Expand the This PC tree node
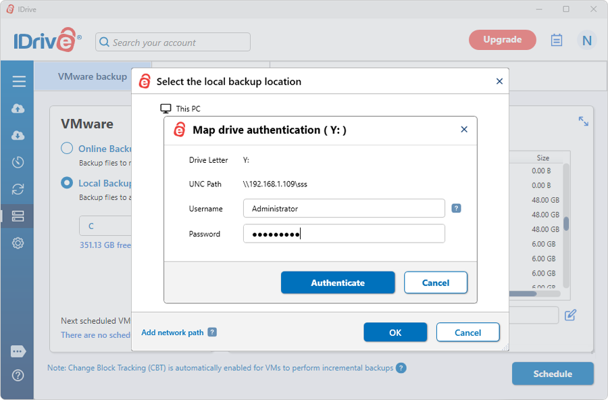The width and height of the screenshot is (608, 400). pyautogui.click(x=166, y=109)
